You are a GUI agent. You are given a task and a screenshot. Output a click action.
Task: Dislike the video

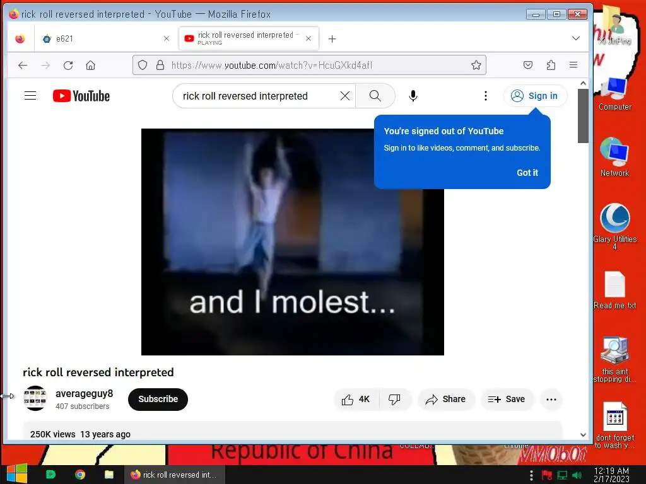[x=394, y=399]
